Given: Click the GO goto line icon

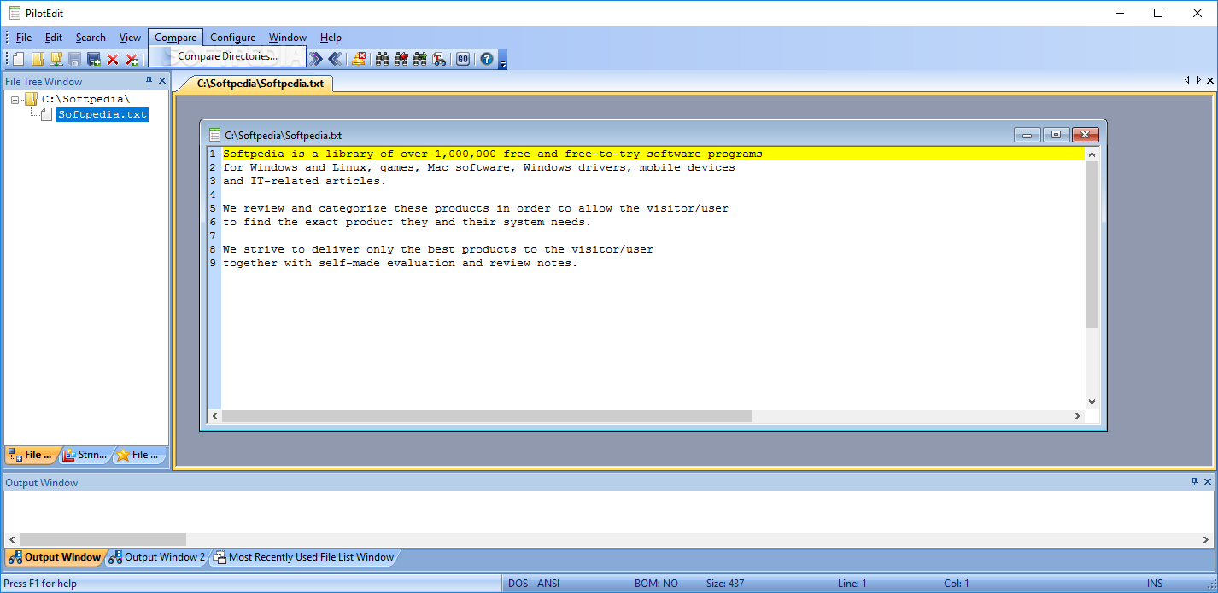Looking at the screenshot, I should pyautogui.click(x=462, y=59).
